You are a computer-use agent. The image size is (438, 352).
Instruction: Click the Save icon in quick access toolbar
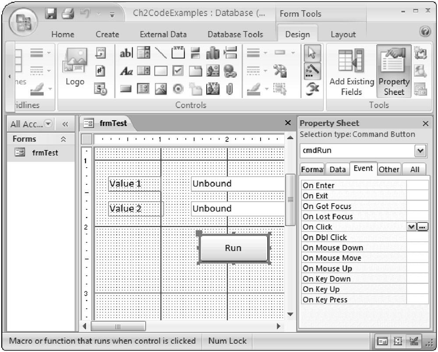click(x=52, y=14)
